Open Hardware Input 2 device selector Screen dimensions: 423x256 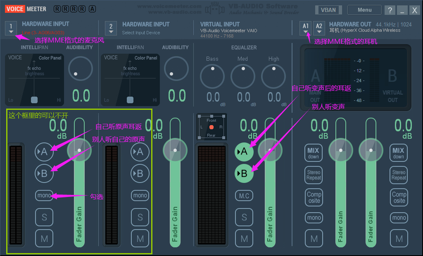[x=111, y=28]
